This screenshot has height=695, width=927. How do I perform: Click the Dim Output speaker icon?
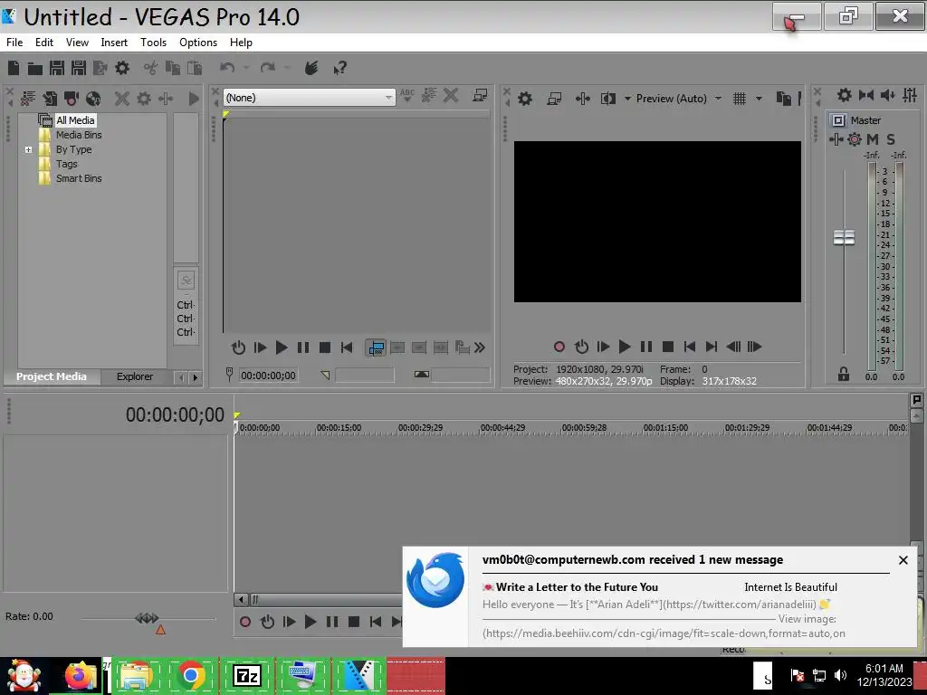point(888,95)
